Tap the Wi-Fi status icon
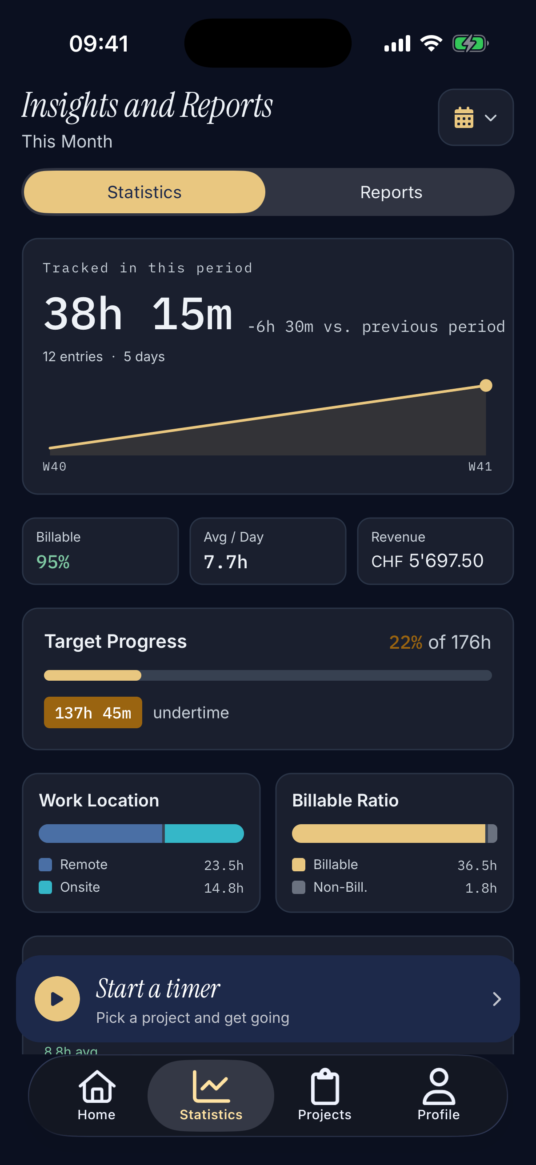Viewport: 536px width, 1165px height. click(x=431, y=44)
